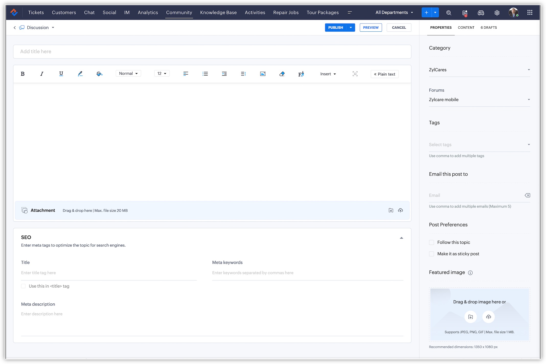Click the Add title here field

click(x=212, y=52)
